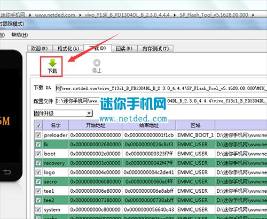The height and width of the screenshot is (219, 267).
Task: Select the logo name cell
Action: pos(56,172)
